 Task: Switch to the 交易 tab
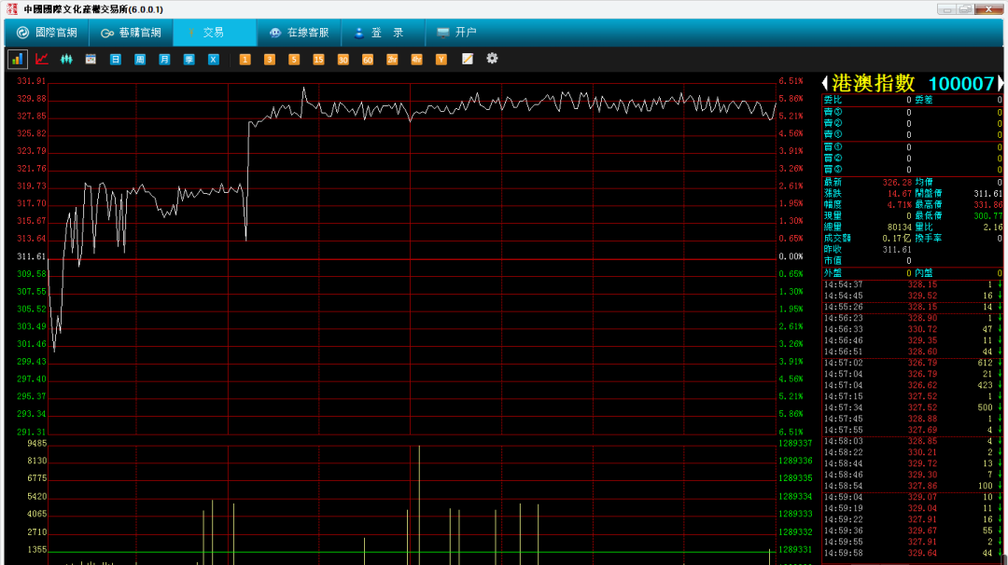(215, 33)
